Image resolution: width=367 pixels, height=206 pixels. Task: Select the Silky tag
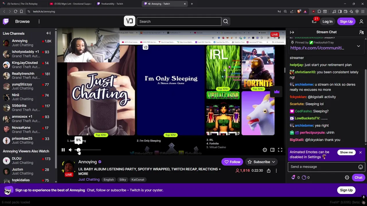(x=123, y=180)
